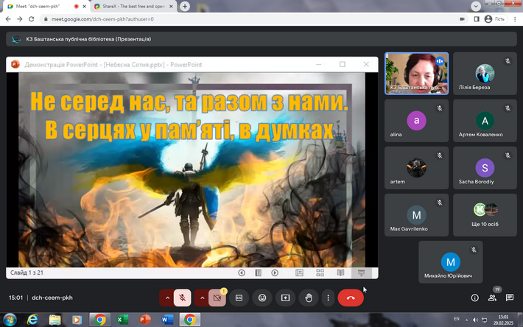This screenshot has height=327, width=523.
Task: Open the Гість profile button
Action: coord(495,19)
